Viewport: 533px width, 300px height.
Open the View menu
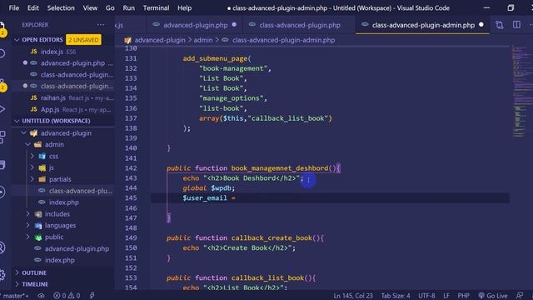[x=90, y=7]
